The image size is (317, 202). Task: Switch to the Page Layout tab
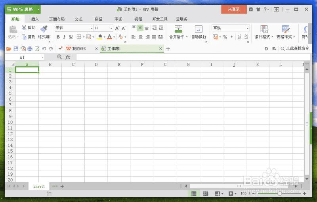(57, 19)
